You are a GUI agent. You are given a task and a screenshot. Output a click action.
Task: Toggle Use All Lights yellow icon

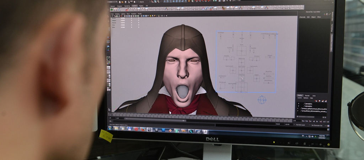[150, 16]
